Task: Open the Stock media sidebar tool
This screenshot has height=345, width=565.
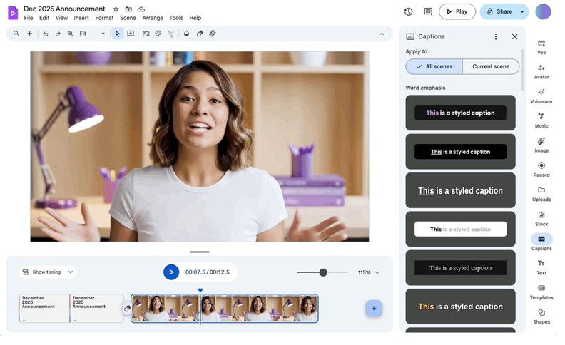Action: 541,218
